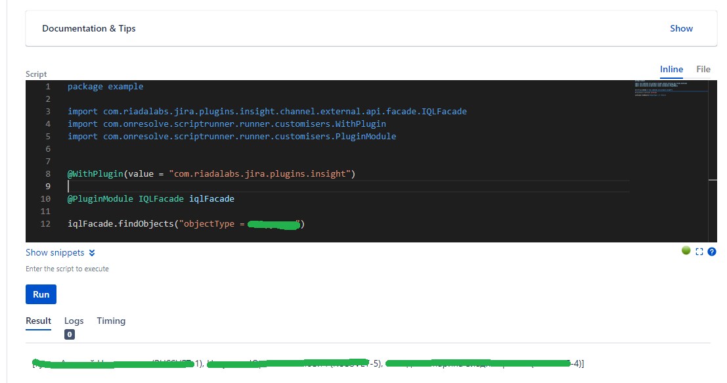Image resolution: width=727 pixels, height=383 pixels.
Task: Collapse chevron next to Show snippets
Action: (91, 252)
